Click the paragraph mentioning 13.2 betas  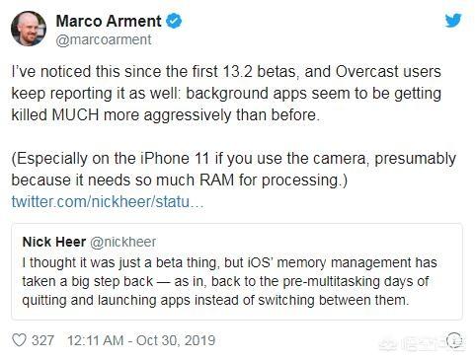pos(226,93)
